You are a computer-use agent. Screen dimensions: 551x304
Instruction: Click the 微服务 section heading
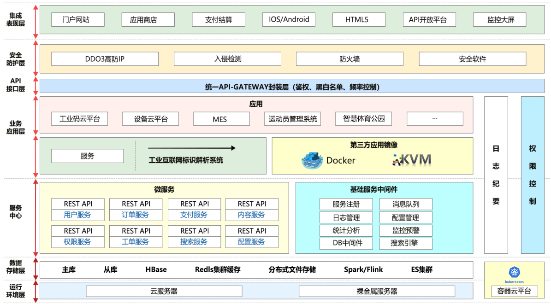[x=164, y=190]
